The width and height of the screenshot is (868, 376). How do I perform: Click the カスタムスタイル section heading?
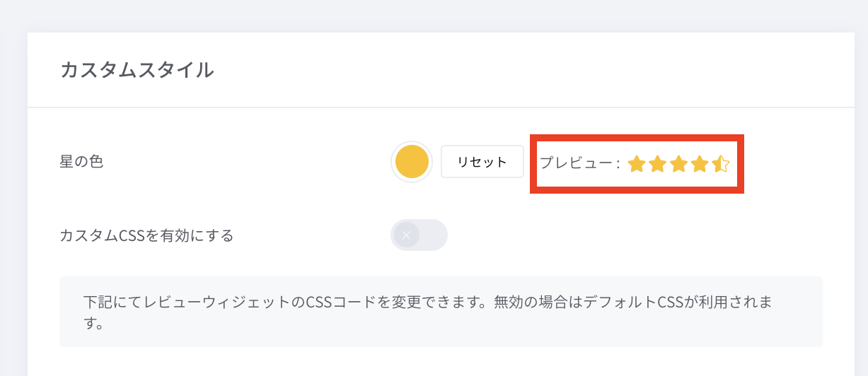click(137, 70)
